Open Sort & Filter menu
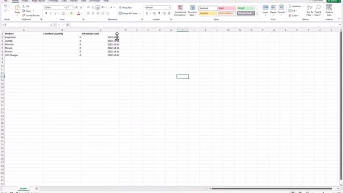This screenshot has height=193, width=343. 310,10
